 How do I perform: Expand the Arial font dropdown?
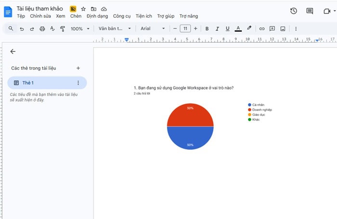pos(152,29)
